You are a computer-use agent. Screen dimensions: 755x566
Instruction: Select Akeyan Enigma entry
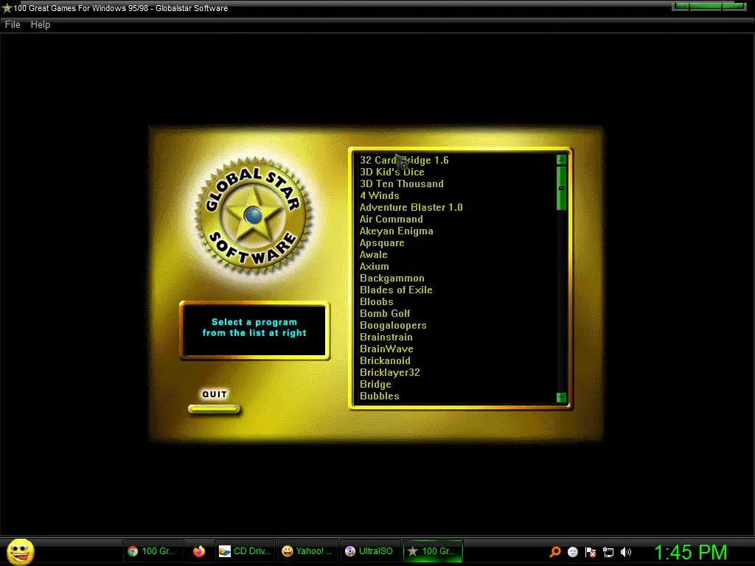396,231
